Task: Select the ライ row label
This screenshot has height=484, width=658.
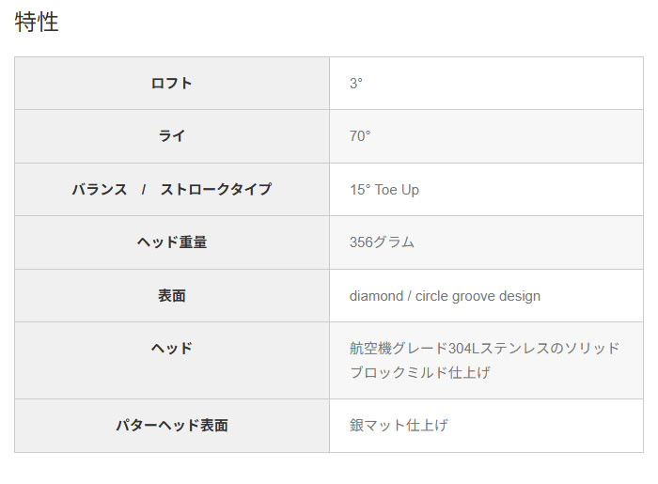Action: (171, 135)
